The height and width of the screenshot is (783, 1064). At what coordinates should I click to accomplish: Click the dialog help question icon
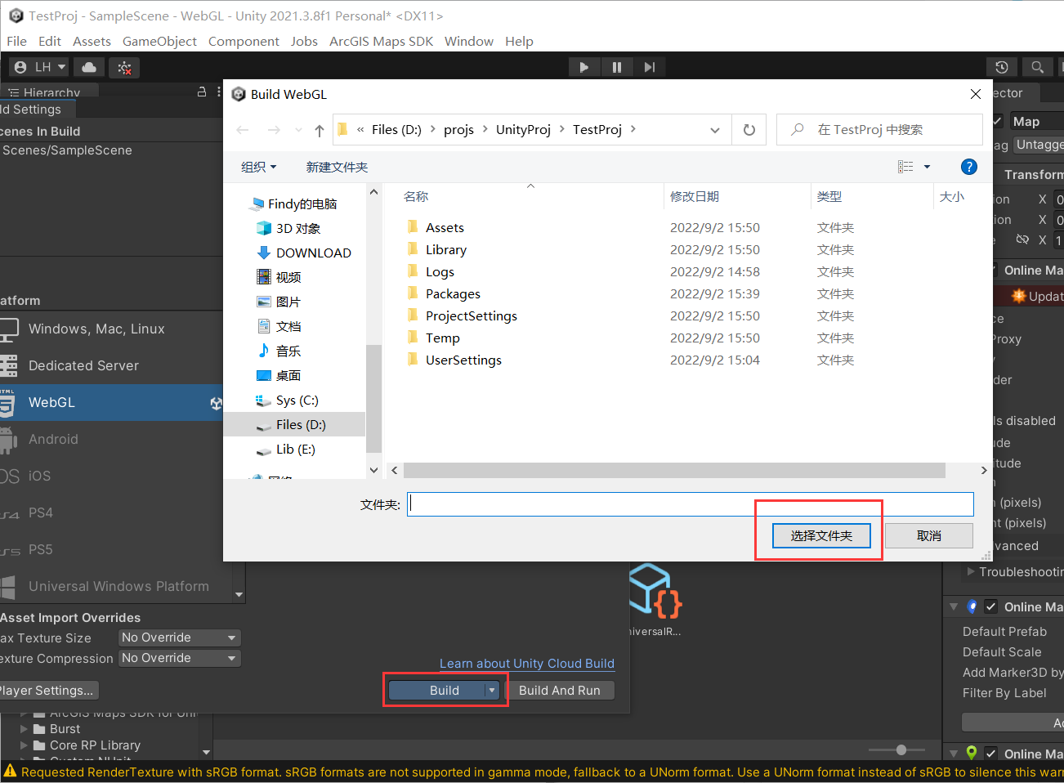pos(969,167)
